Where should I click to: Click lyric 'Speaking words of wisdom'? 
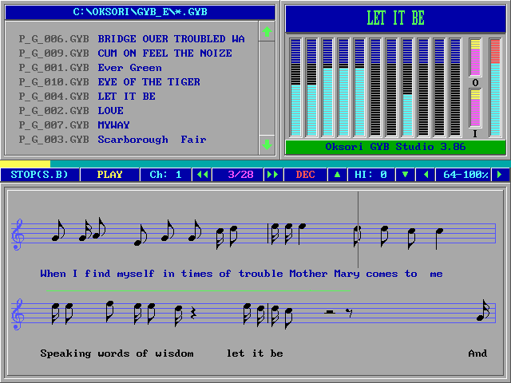[x=117, y=353]
